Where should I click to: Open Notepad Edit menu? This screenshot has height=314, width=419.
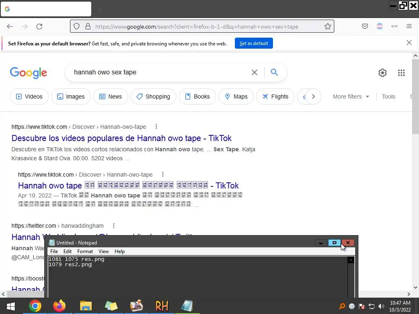pos(68,251)
